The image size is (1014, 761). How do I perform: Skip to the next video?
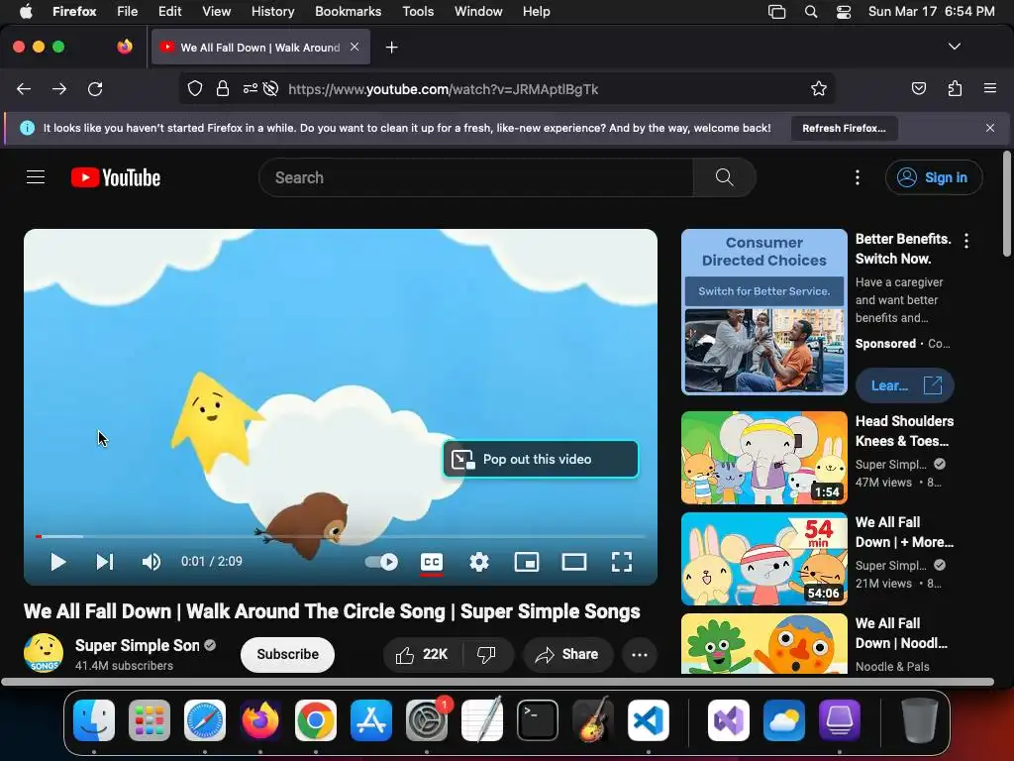[x=105, y=562]
